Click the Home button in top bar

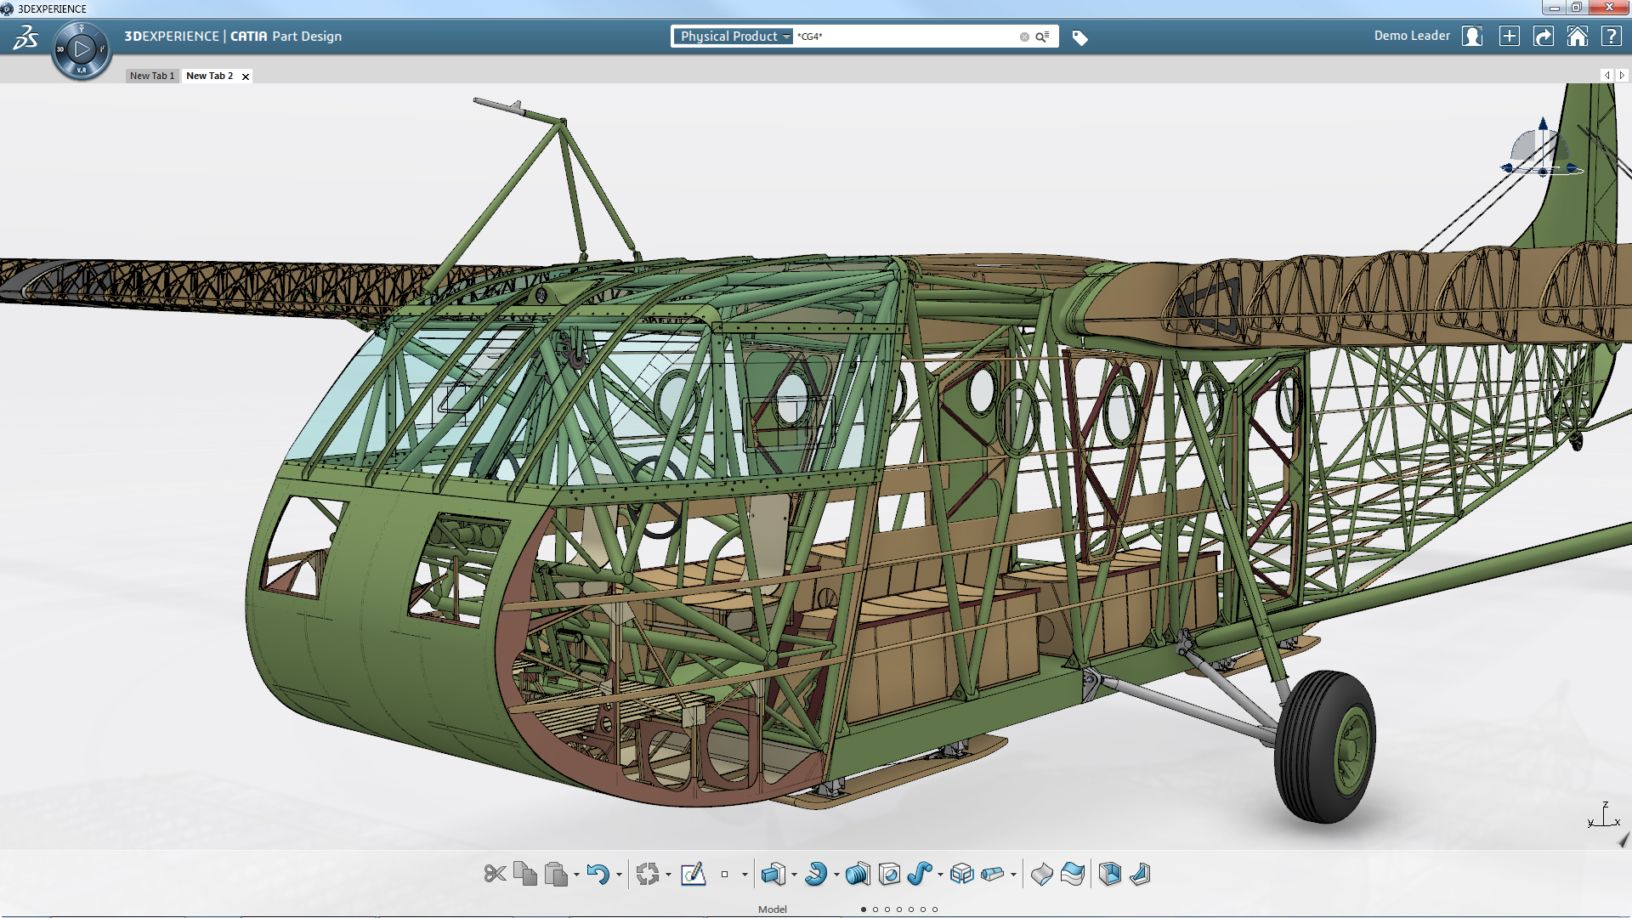(1577, 37)
